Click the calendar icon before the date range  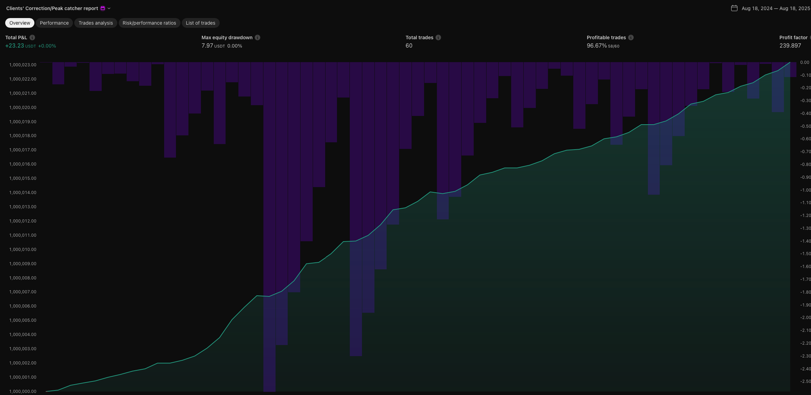(734, 8)
